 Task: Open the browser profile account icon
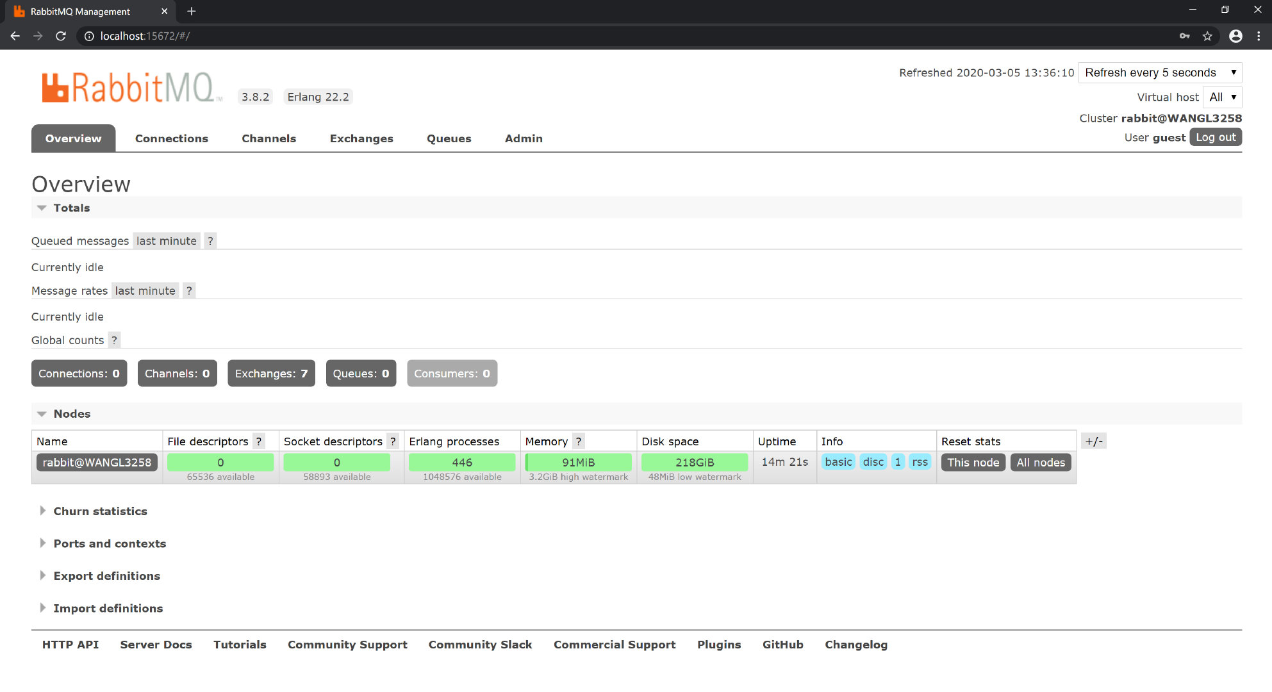pos(1235,36)
